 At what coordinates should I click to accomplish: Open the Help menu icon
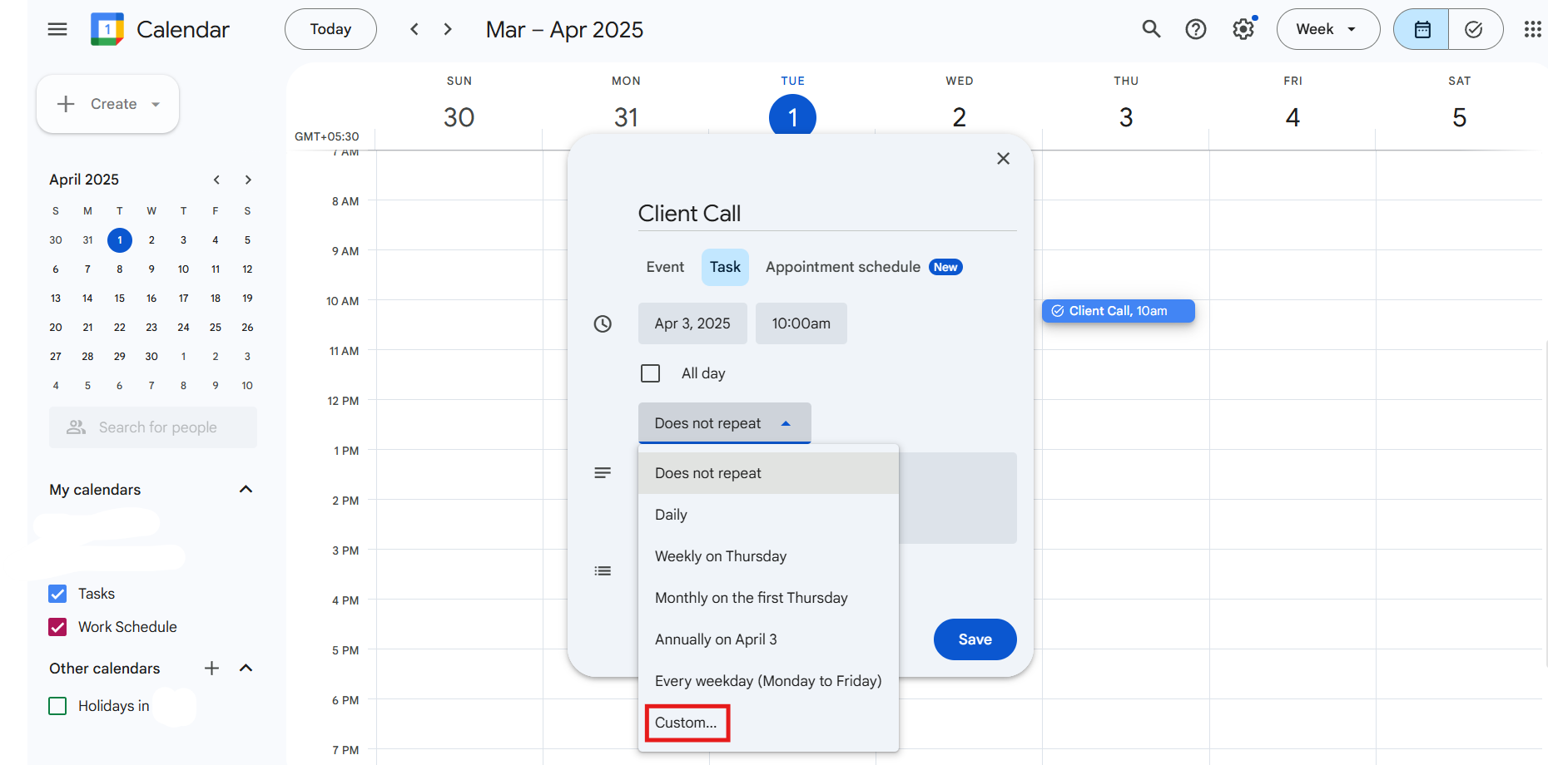click(x=1196, y=28)
